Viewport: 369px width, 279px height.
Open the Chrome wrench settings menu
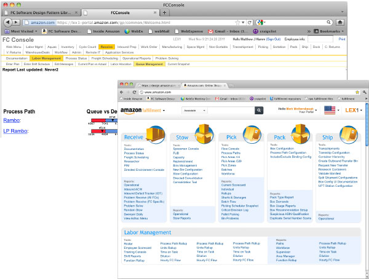[365, 92]
